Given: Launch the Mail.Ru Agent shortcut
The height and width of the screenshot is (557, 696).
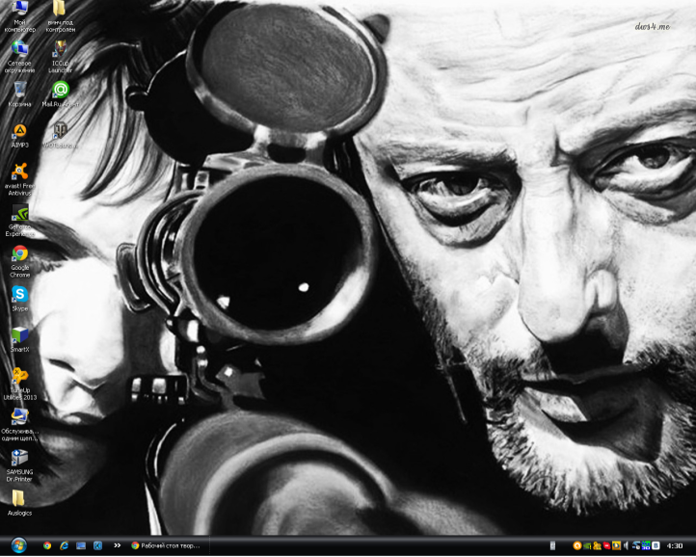Looking at the screenshot, I should click(61, 94).
